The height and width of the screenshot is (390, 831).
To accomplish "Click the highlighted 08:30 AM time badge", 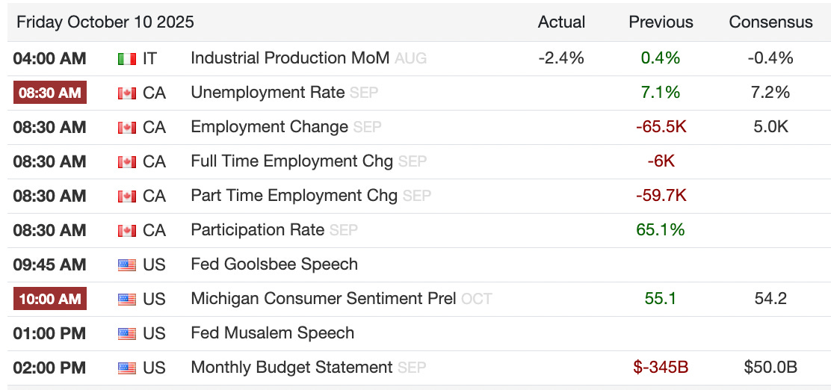I will point(49,93).
